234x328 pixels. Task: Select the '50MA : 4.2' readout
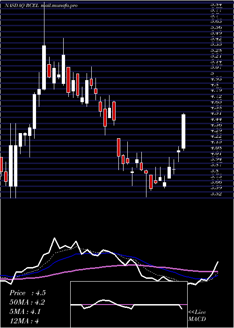click(27, 302)
